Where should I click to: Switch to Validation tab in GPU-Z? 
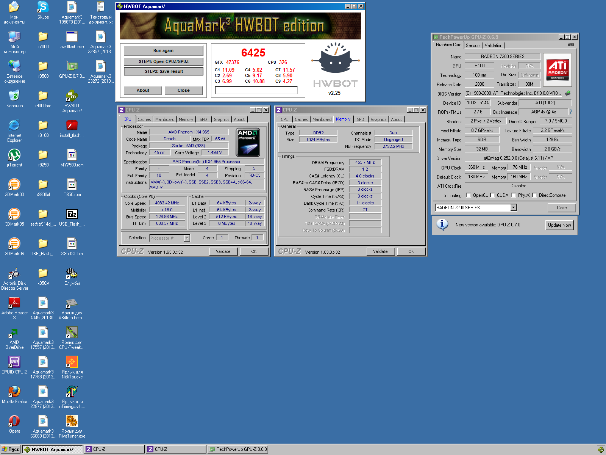[494, 45]
